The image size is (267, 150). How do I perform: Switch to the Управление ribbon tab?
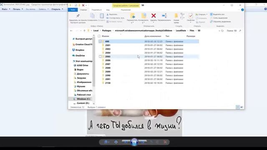click(x=126, y=10)
